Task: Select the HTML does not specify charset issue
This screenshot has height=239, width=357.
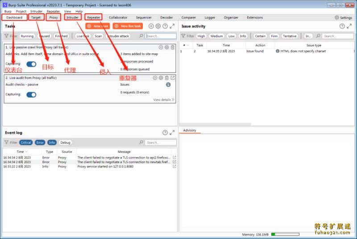Action: (267, 51)
